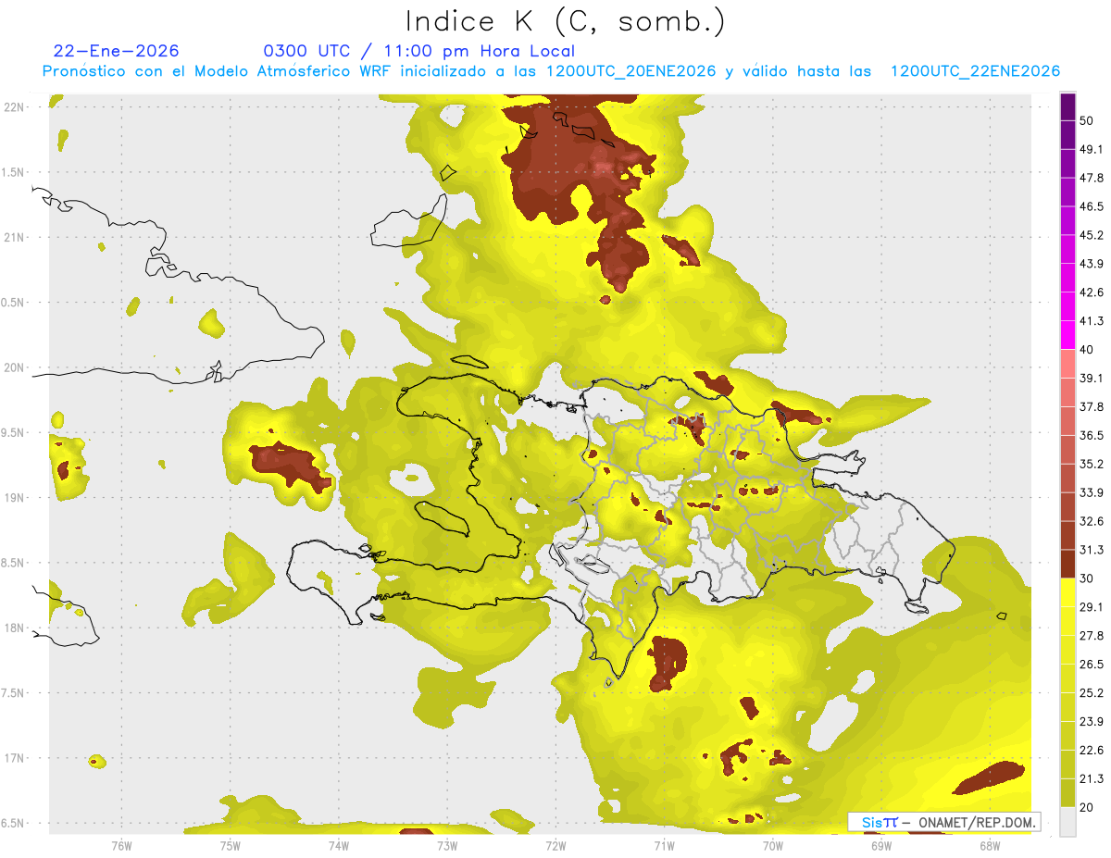Click the '68W' longitude label
Viewport: 1111px width, 858px height.
tap(989, 845)
